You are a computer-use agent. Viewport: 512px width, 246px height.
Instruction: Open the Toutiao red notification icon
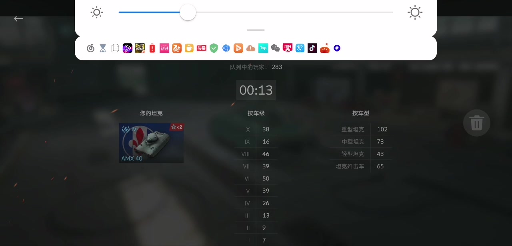[202, 48]
